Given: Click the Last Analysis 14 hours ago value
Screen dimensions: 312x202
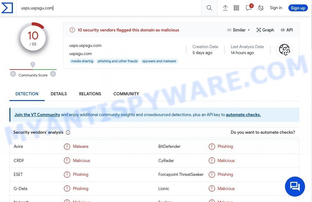Looking at the screenshot, I should 242,53.
